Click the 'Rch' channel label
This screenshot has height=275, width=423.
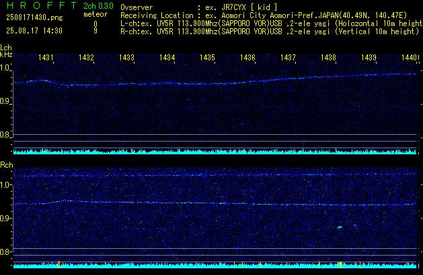7,165
